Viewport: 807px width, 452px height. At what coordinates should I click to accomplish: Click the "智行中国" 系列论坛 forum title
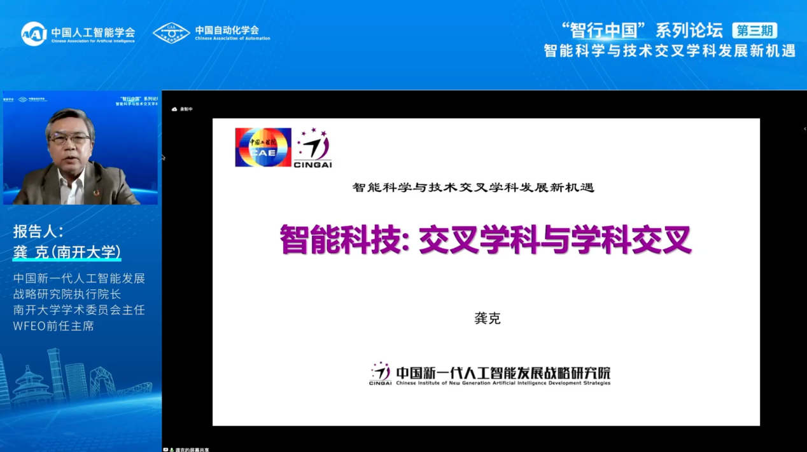(x=642, y=31)
